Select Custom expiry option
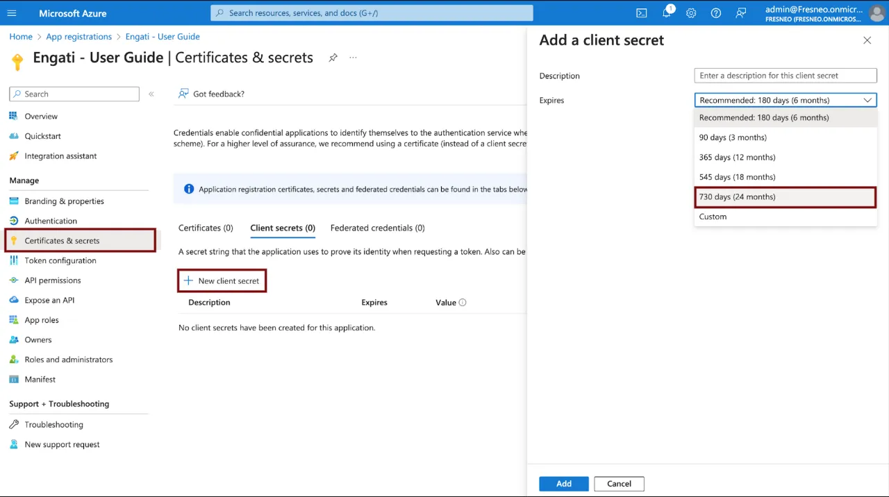This screenshot has height=497, width=889. coord(786,217)
